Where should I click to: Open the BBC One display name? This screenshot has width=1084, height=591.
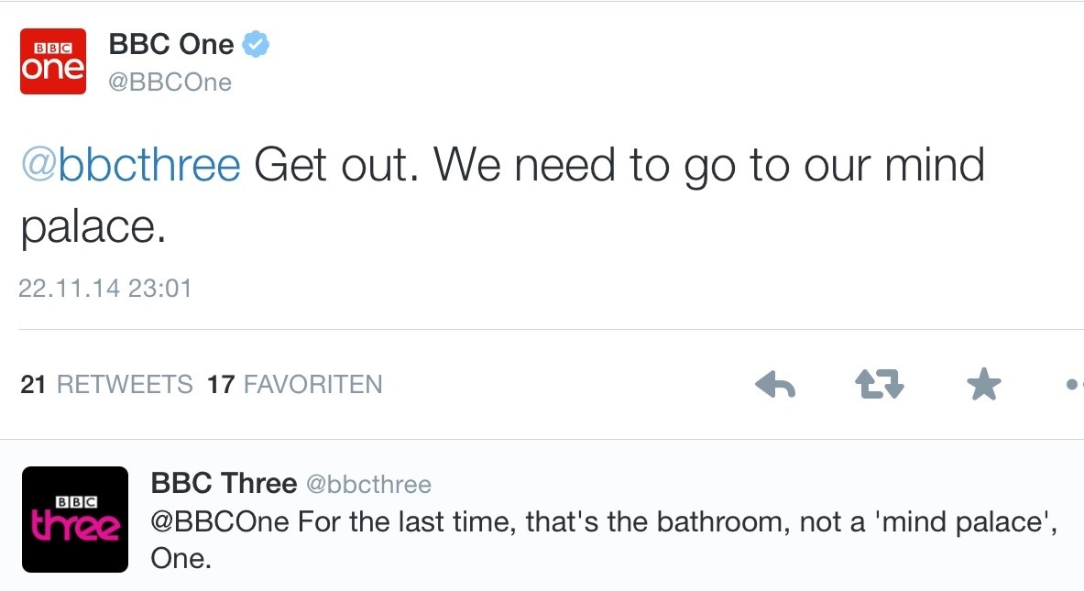tap(171, 43)
